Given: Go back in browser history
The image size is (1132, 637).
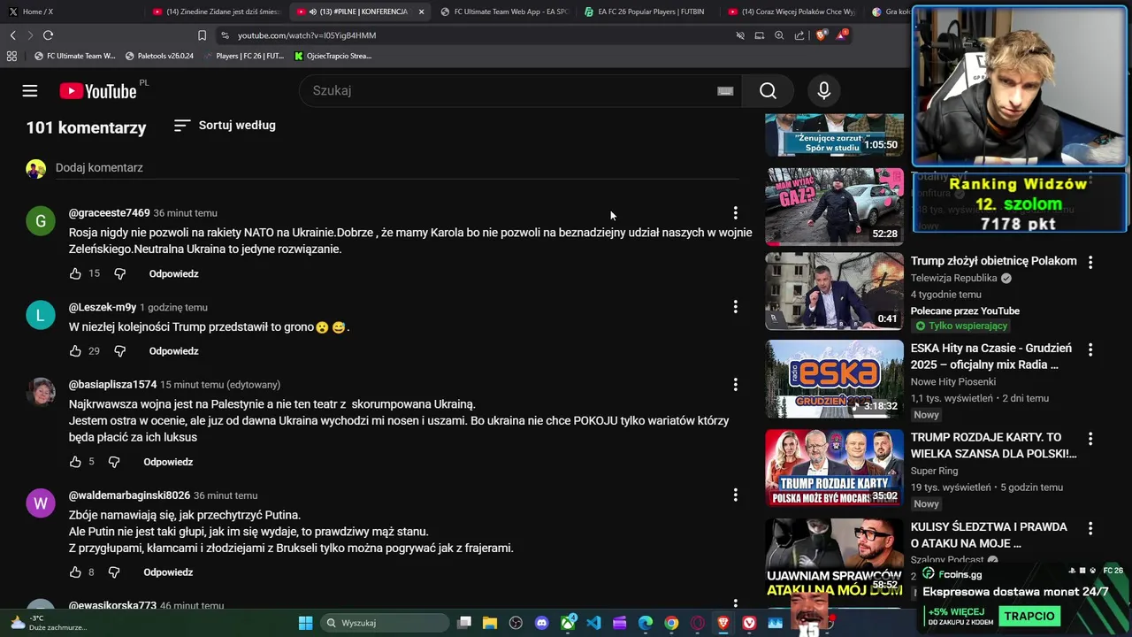Looking at the screenshot, I should pos(12,35).
